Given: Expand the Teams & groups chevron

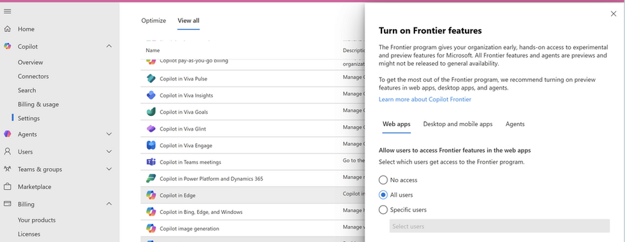Looking at the screenshot, I should pyautogui.click(x=109, y=169).
